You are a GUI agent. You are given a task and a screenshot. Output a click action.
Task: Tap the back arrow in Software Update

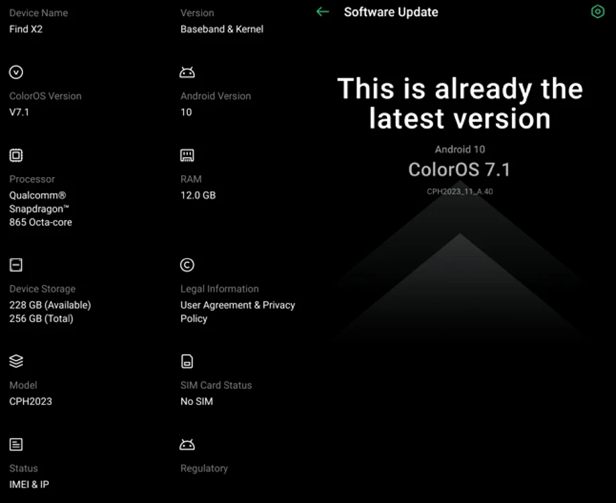323,12
